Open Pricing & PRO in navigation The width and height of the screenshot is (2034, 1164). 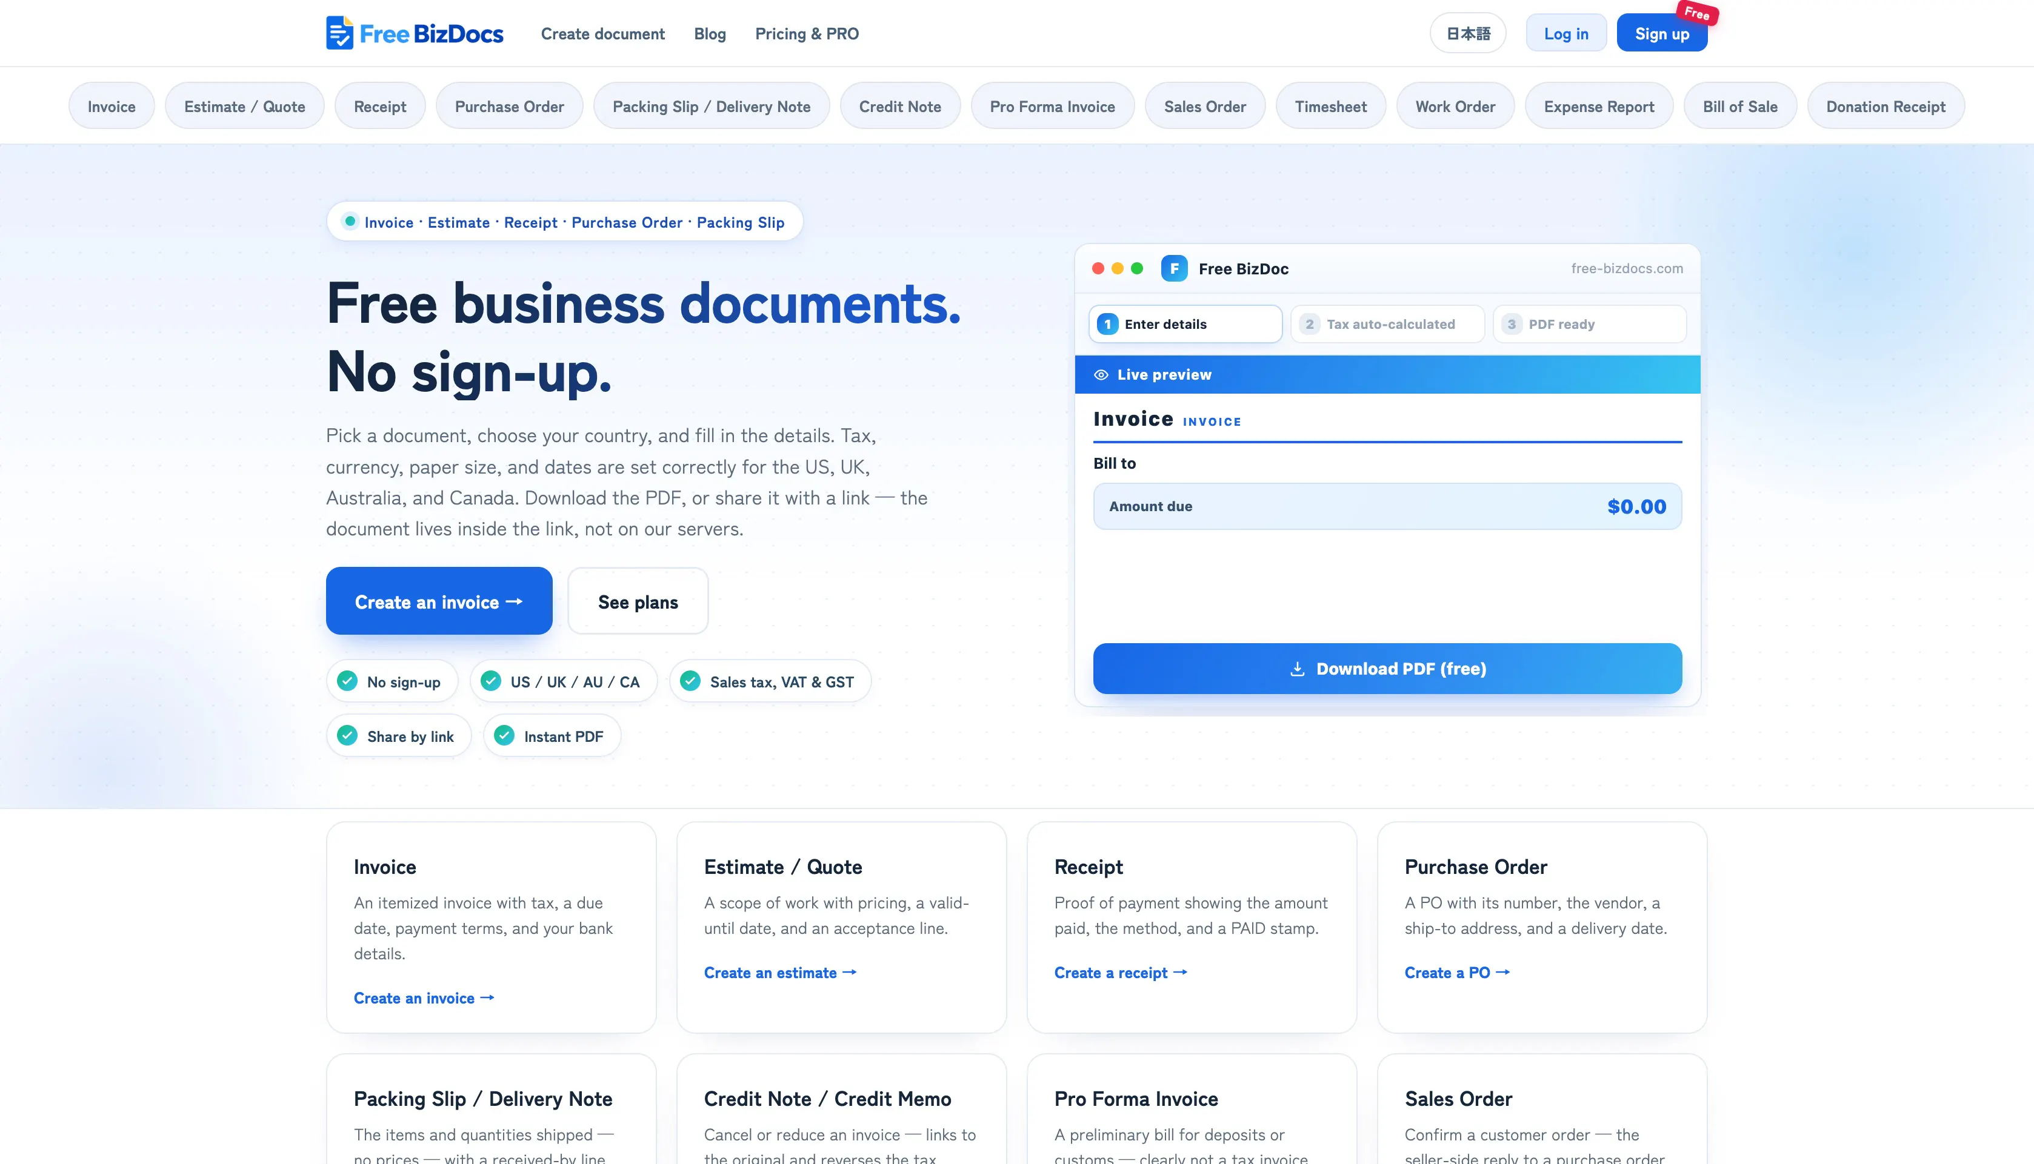coord(806,33)
